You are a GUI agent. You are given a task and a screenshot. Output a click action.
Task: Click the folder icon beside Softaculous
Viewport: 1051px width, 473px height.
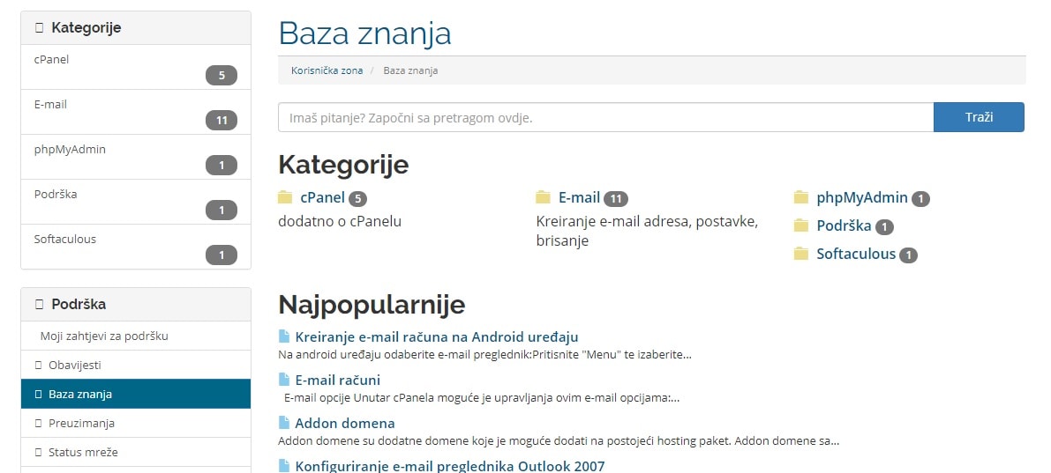(801, 255)
